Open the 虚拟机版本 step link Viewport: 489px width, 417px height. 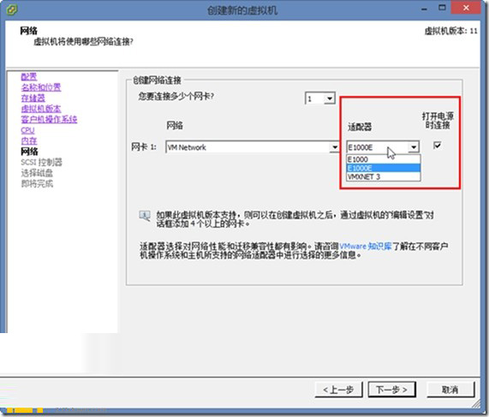pyautogui.click(x=41, y=109)
